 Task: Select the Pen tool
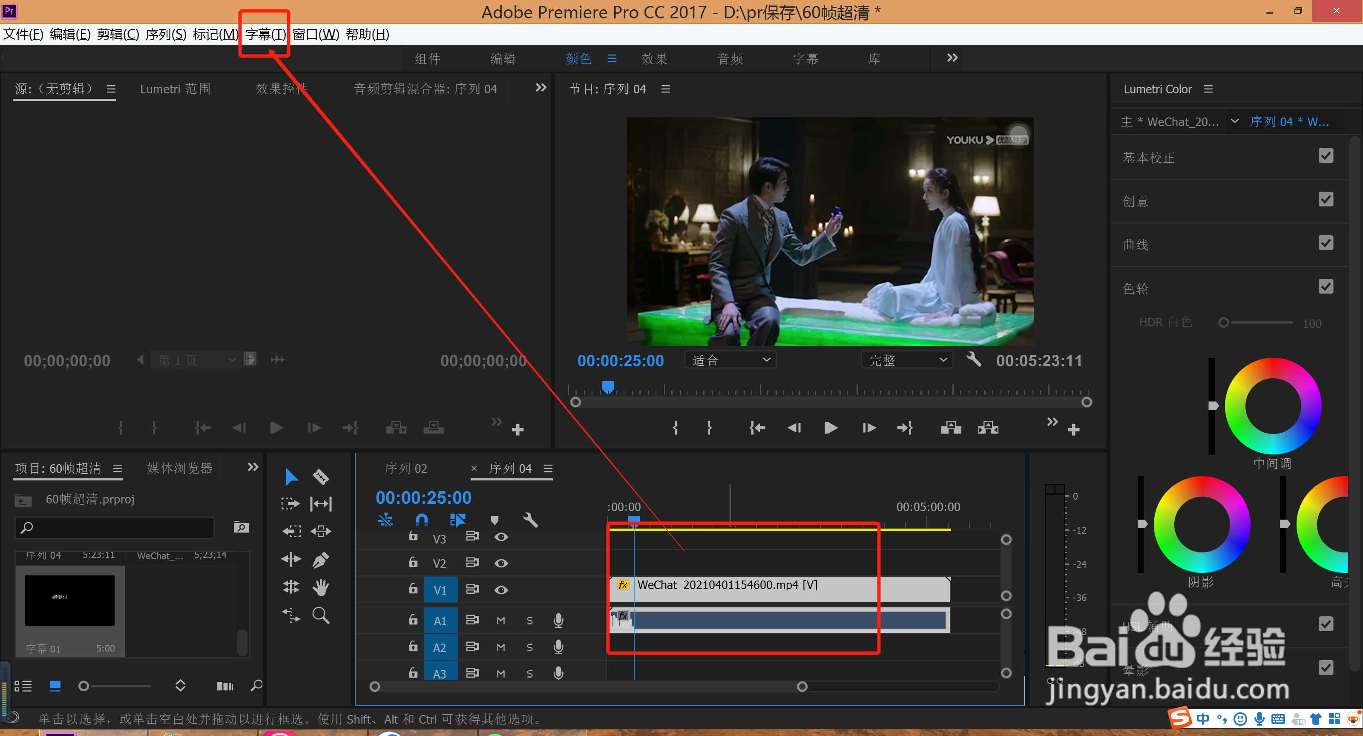[x=321, y=559]
